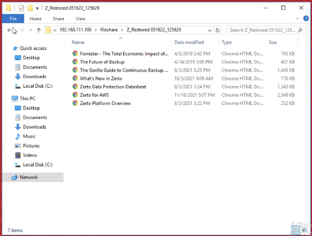Click the Videos film icon in sidebar
This screenshot has width=312, height=236.
pyautogui.click(x=18, y=155)
